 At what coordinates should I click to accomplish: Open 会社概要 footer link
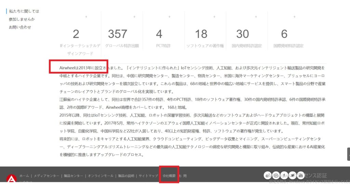point(169,176)
